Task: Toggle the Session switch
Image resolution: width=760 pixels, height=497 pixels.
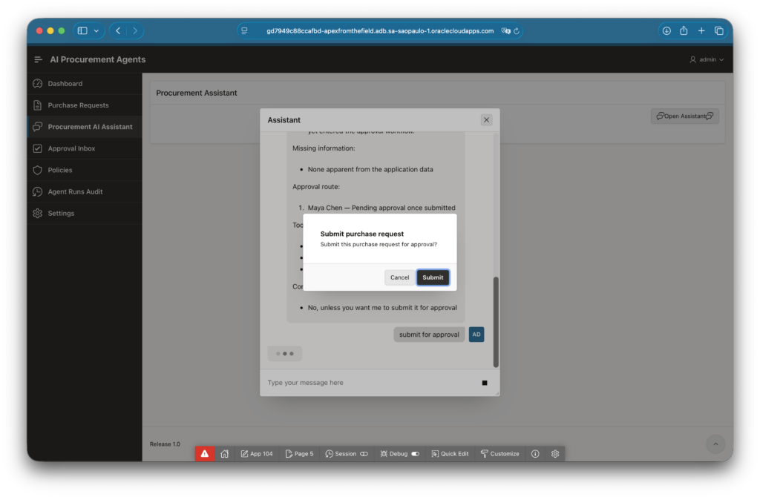Action: 364,454
